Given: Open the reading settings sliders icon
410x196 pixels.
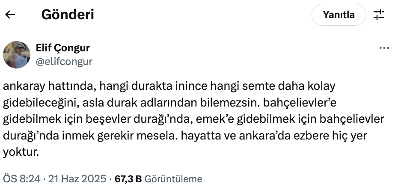Looking at the screenshot, I should [379, 15].
